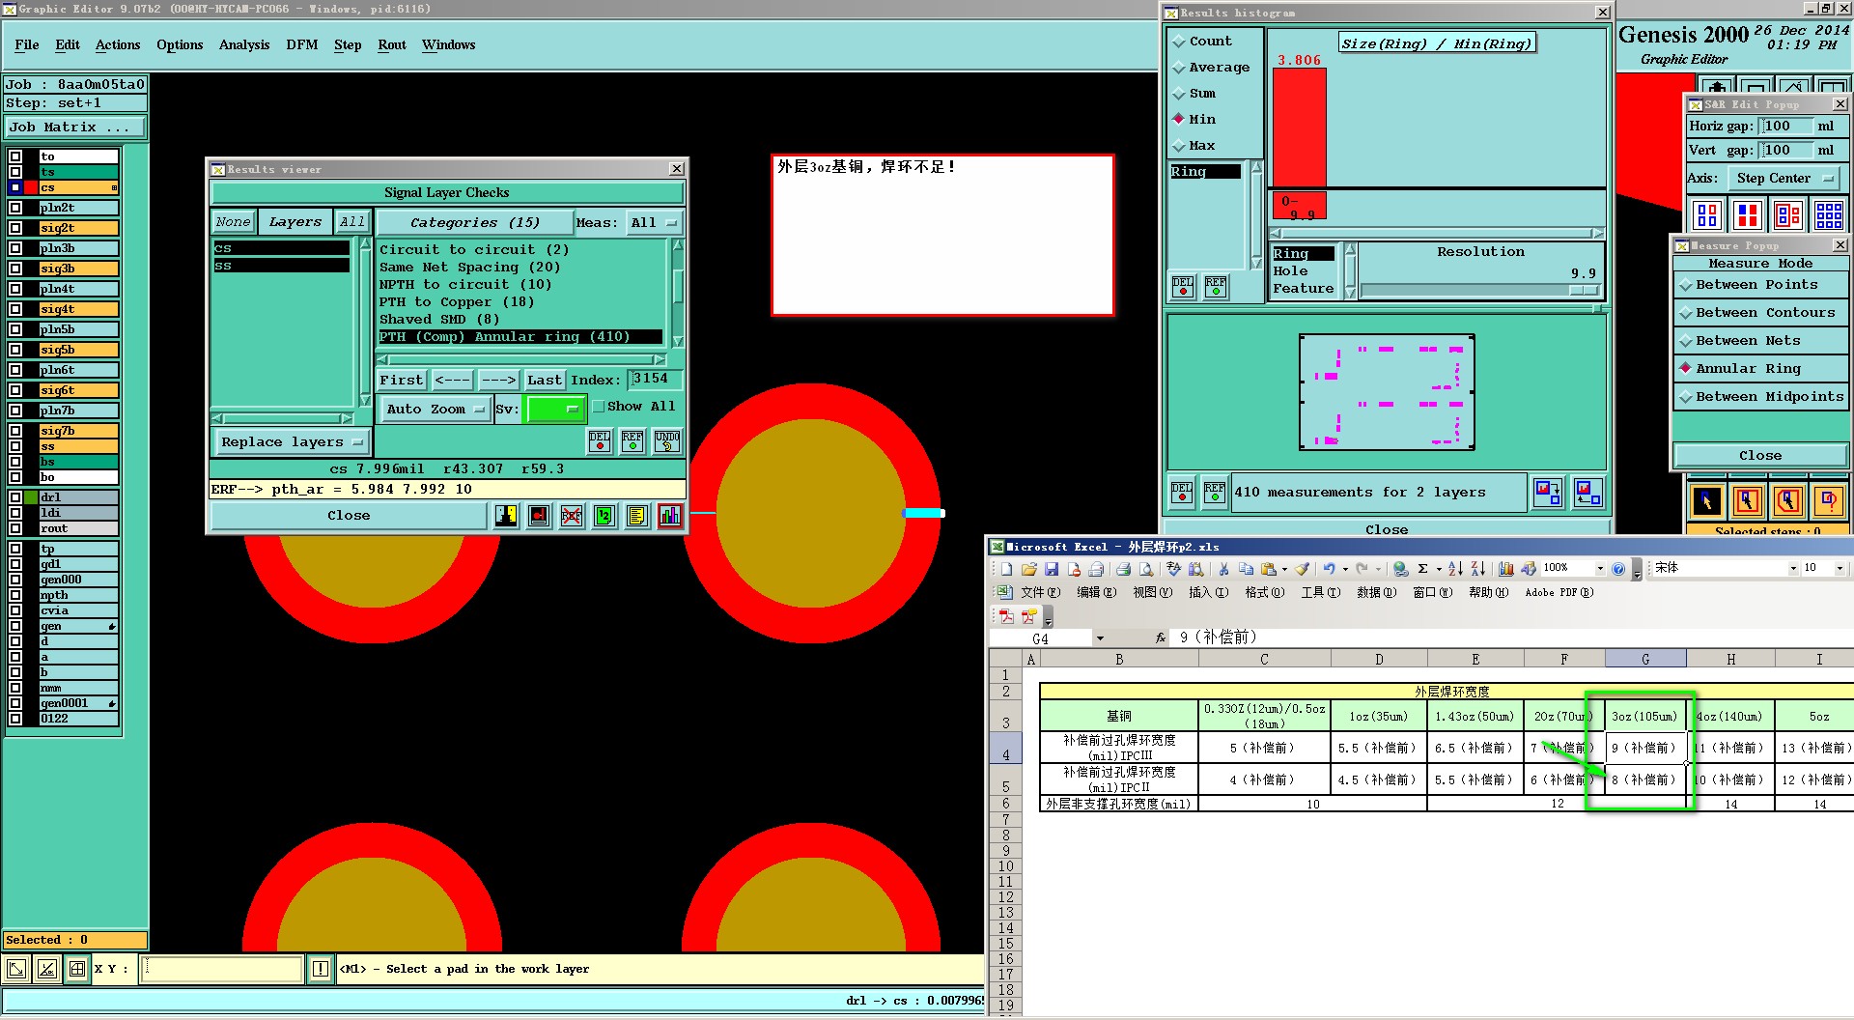Click Excel AutoSum sigma icon
Image resolution: width=1854 pixels, height=1020 pixels.
click(x=1422, y=569)
